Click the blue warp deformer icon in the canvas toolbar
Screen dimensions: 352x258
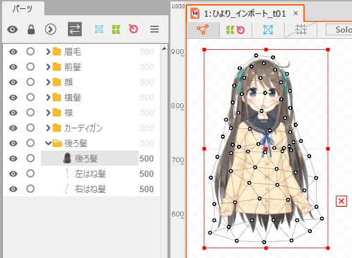pyautogui.click(x=268, y=30)
